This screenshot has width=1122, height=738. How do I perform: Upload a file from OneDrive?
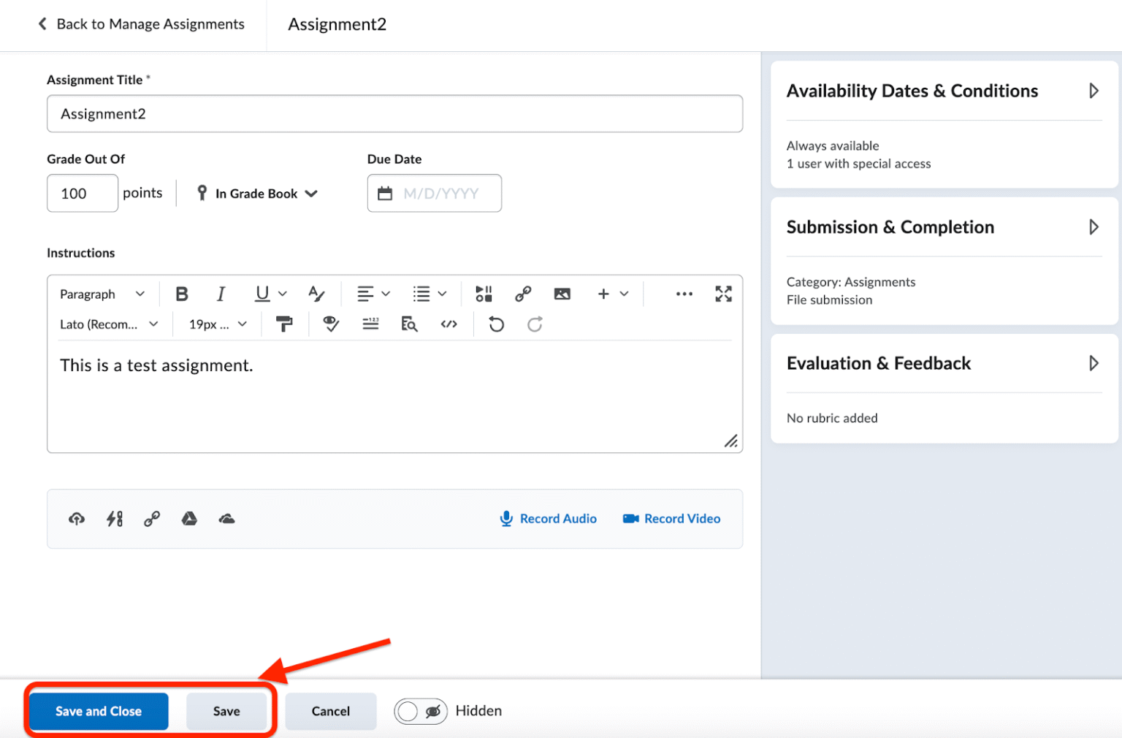[x=226, y=519]
